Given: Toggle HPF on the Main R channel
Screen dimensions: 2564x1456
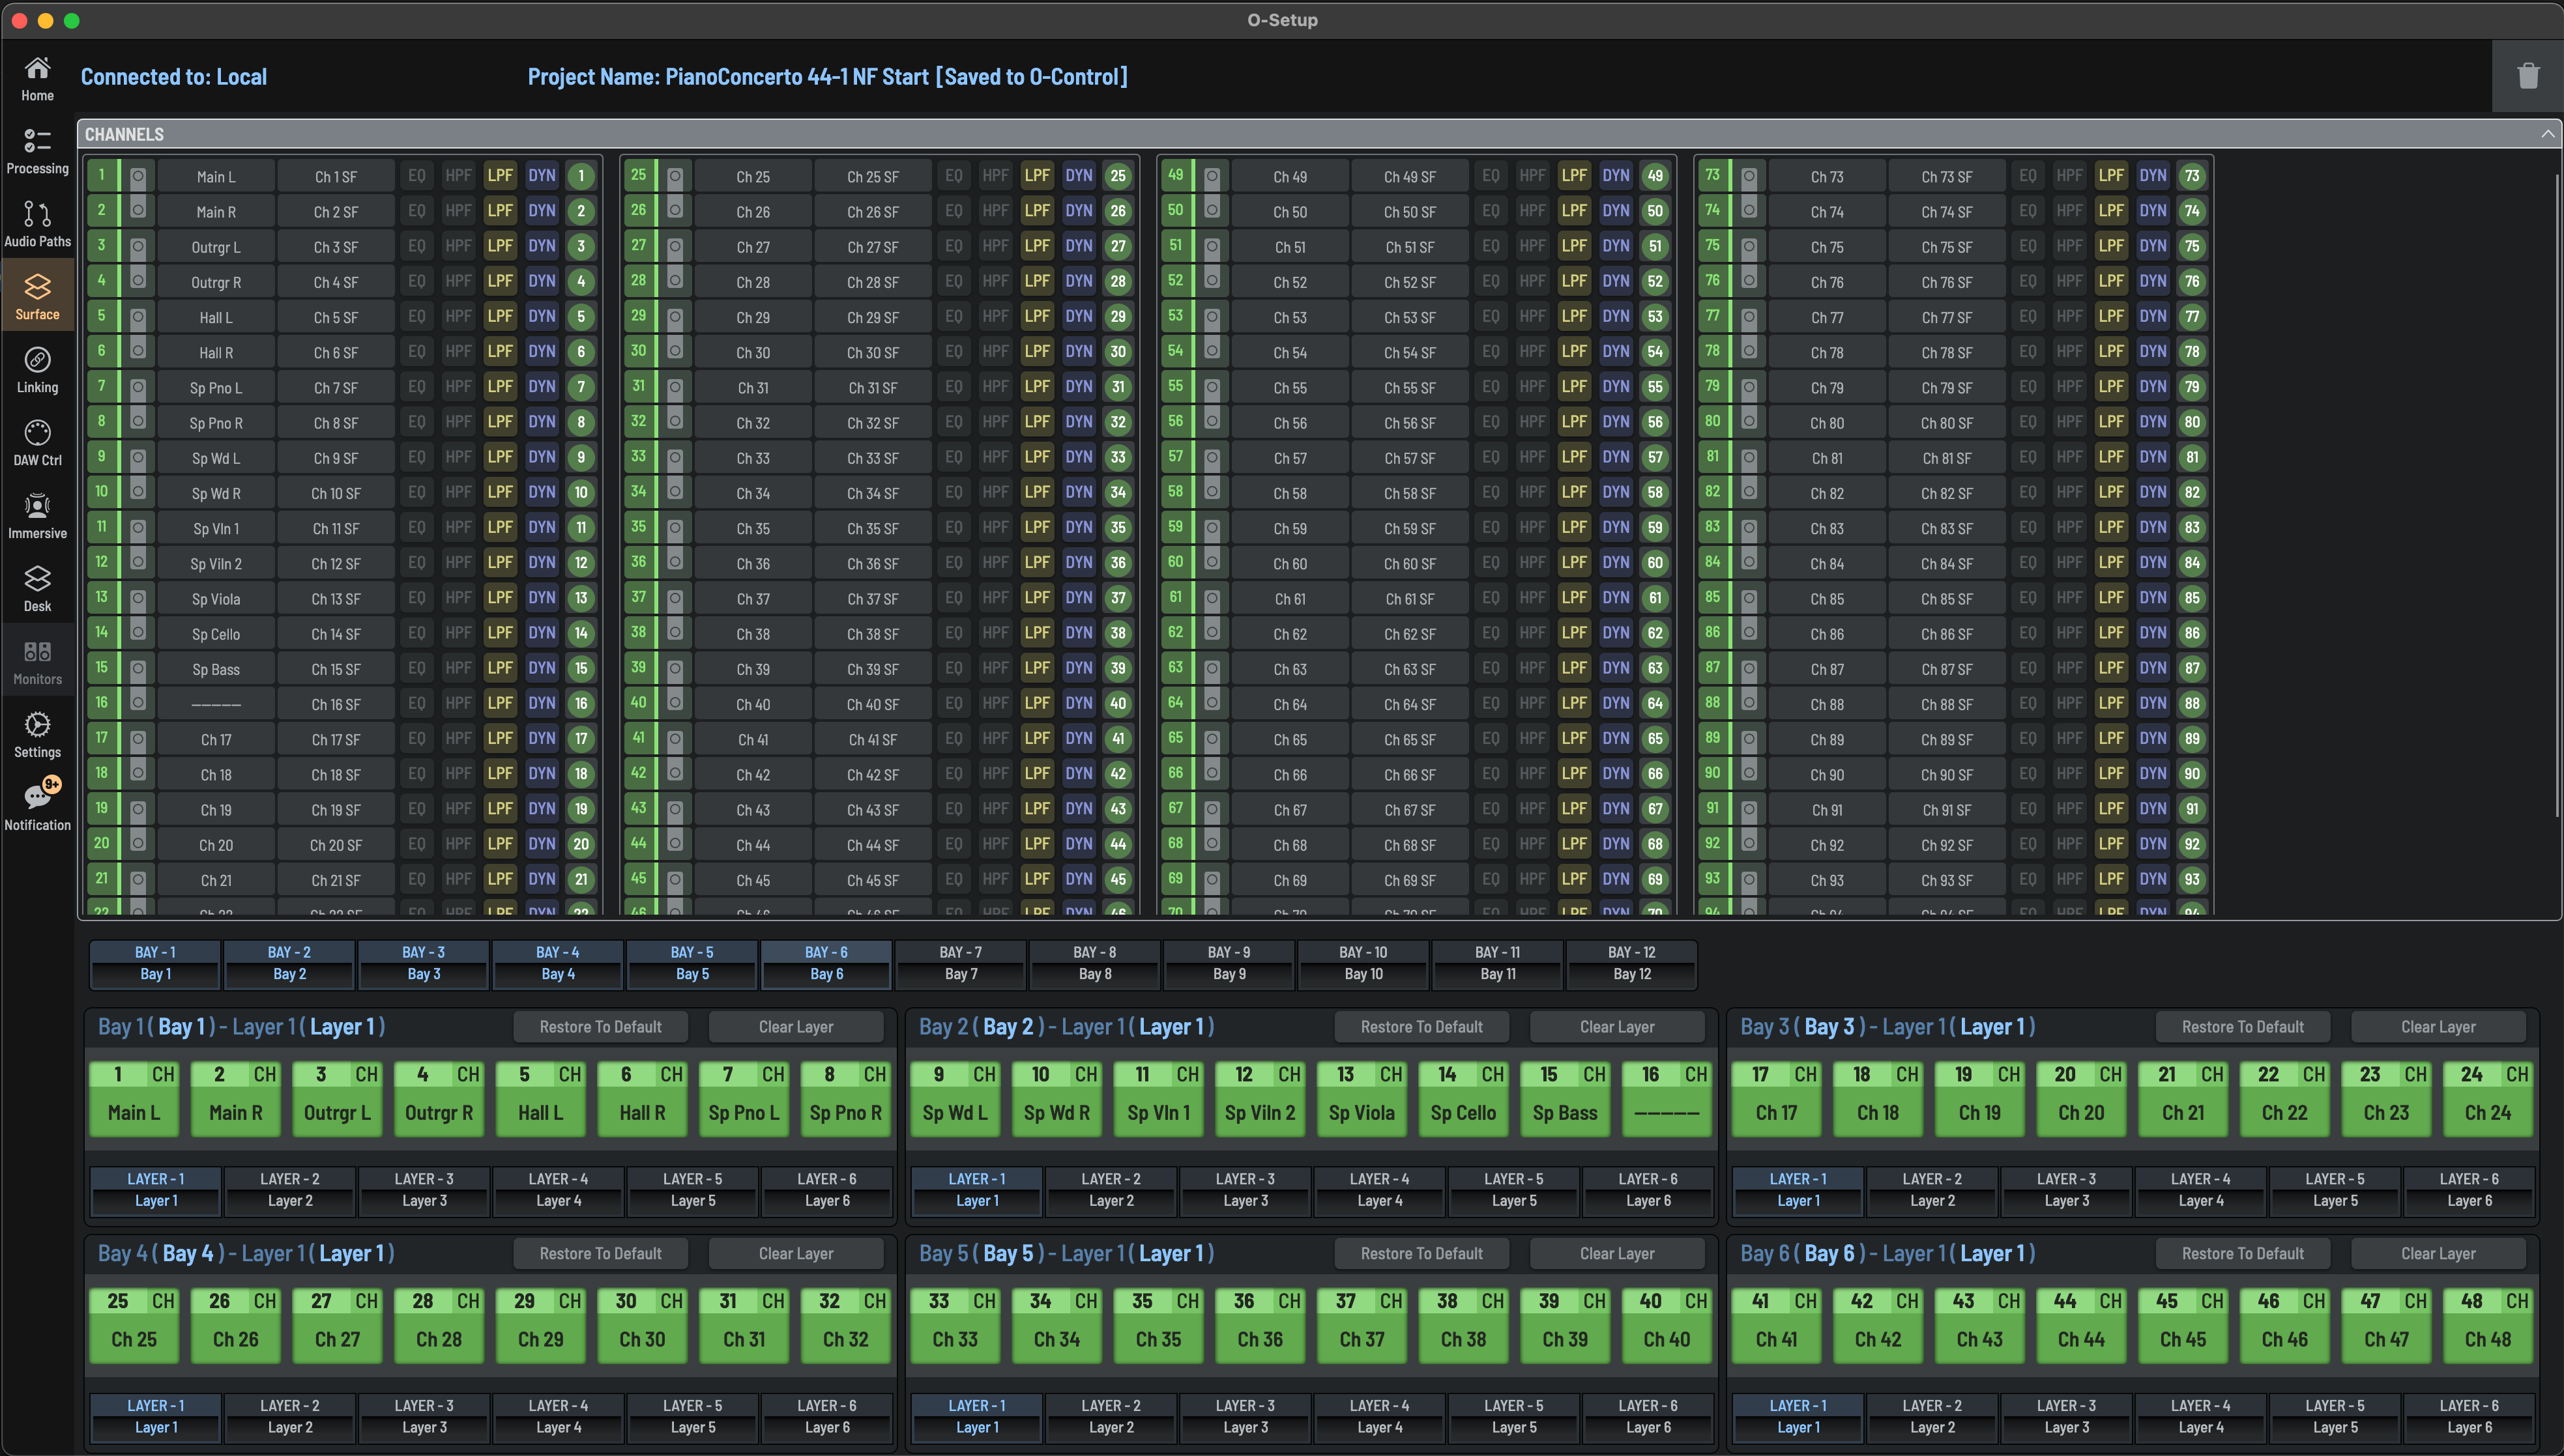Looking at the screenshot, I should click(458, 211).
